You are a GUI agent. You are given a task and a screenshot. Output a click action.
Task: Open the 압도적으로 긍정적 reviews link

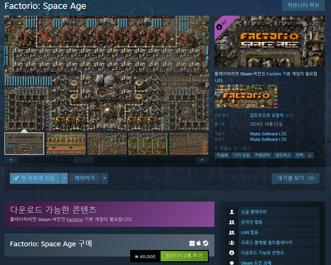(267, 115)
